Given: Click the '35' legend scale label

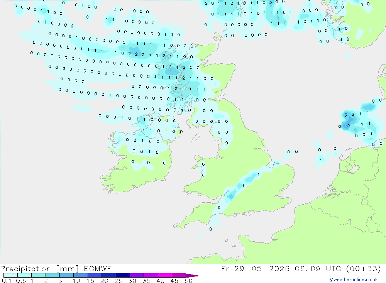Looking at the screenshot, I should [x=146, y=281].
